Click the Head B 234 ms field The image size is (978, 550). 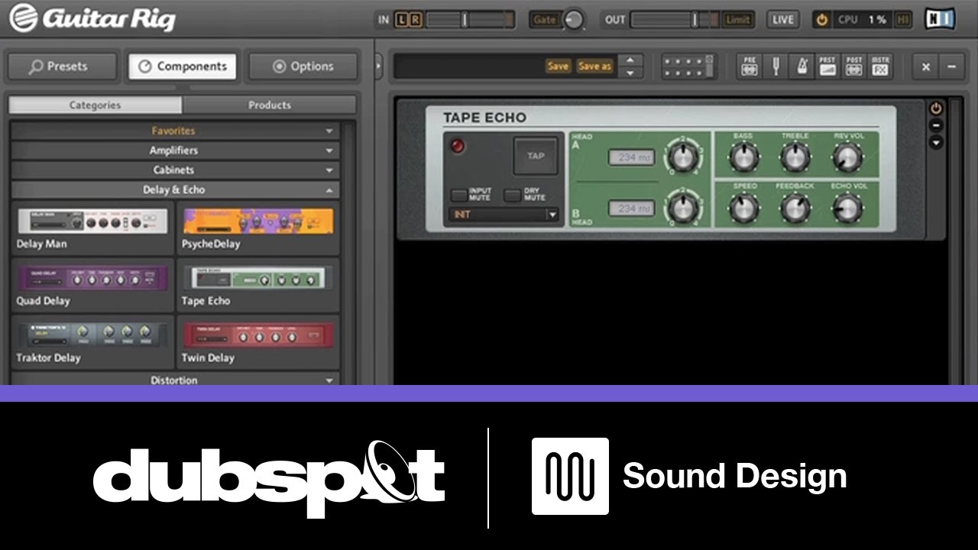coord(631,208)
